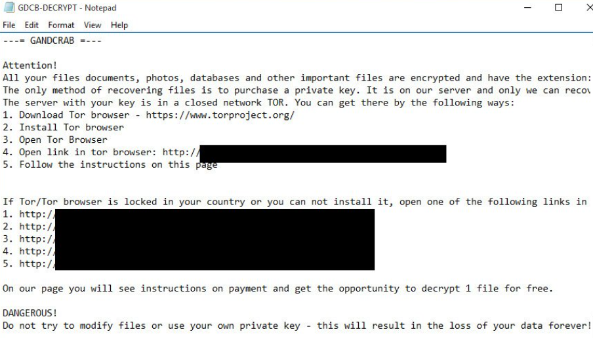Minimize the Notepad window

point(529,8)
